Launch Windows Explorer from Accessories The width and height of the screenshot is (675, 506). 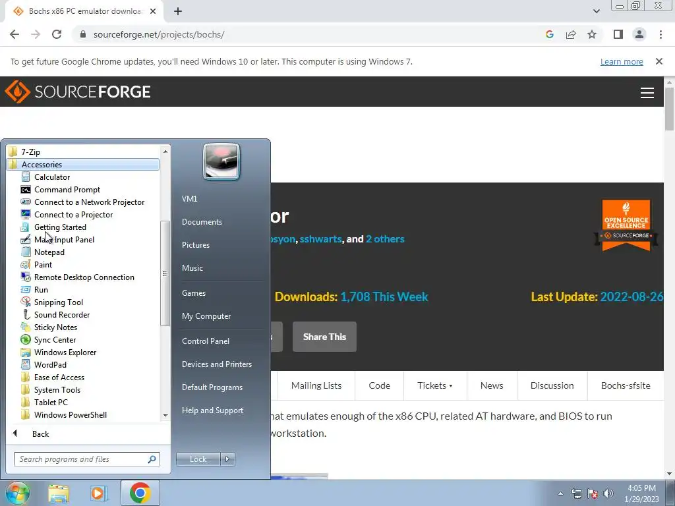click(65, 352)
